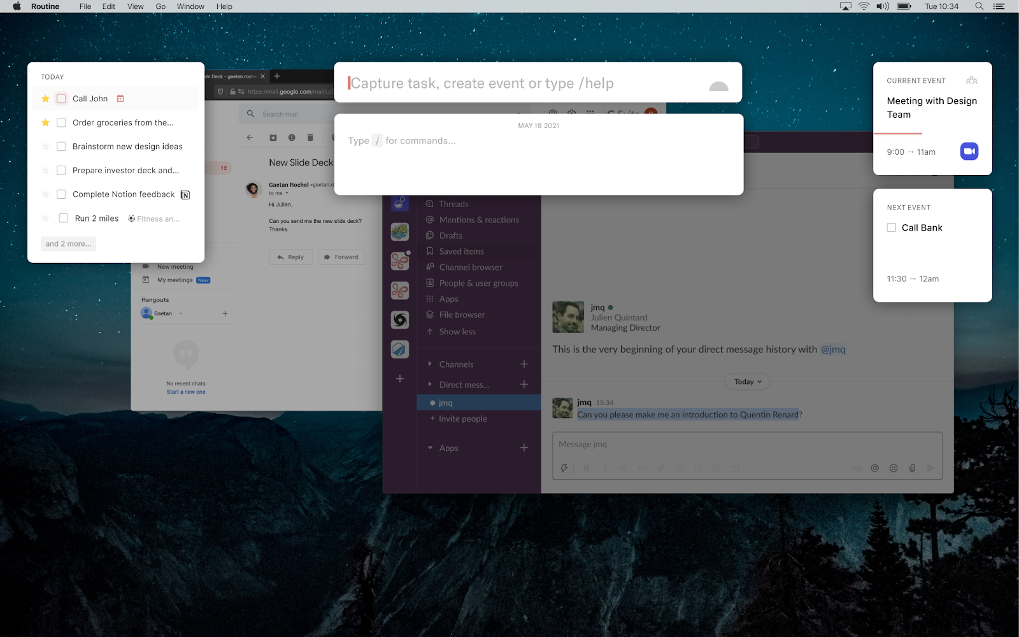The height and width of the screenshot is (637, 1019).
Task: Open Gaetan's Hangouts status dropdown
Action: pos(181,313)
